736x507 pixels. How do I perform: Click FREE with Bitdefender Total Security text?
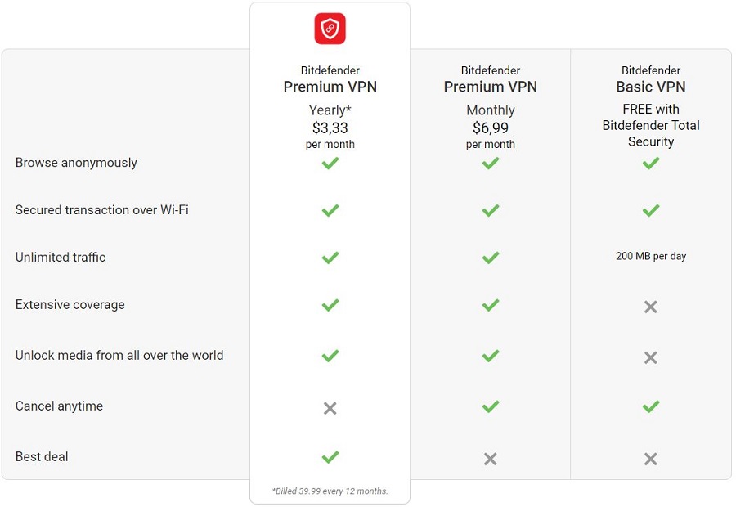point(651,125)
